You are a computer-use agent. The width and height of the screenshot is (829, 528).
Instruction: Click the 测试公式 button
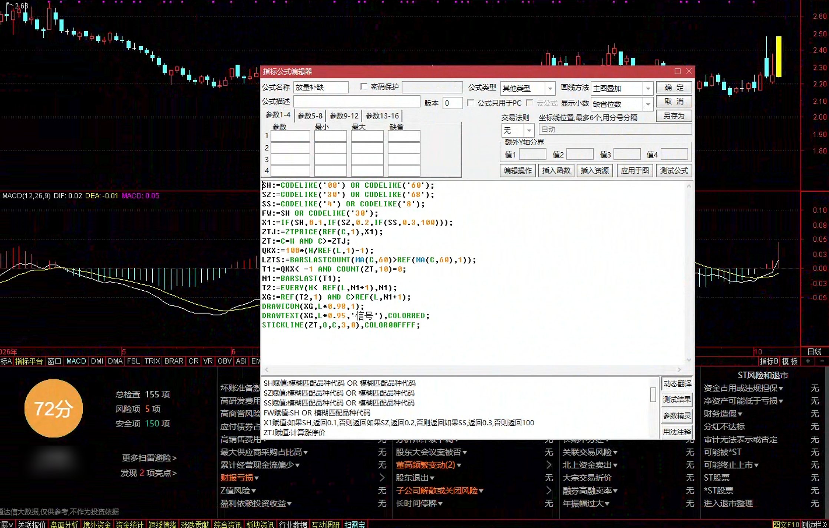(x=674, y=171)
